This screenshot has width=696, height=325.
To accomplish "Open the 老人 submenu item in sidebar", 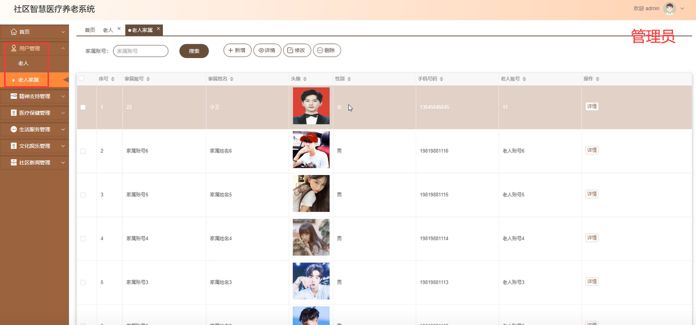I will [23, 63].
